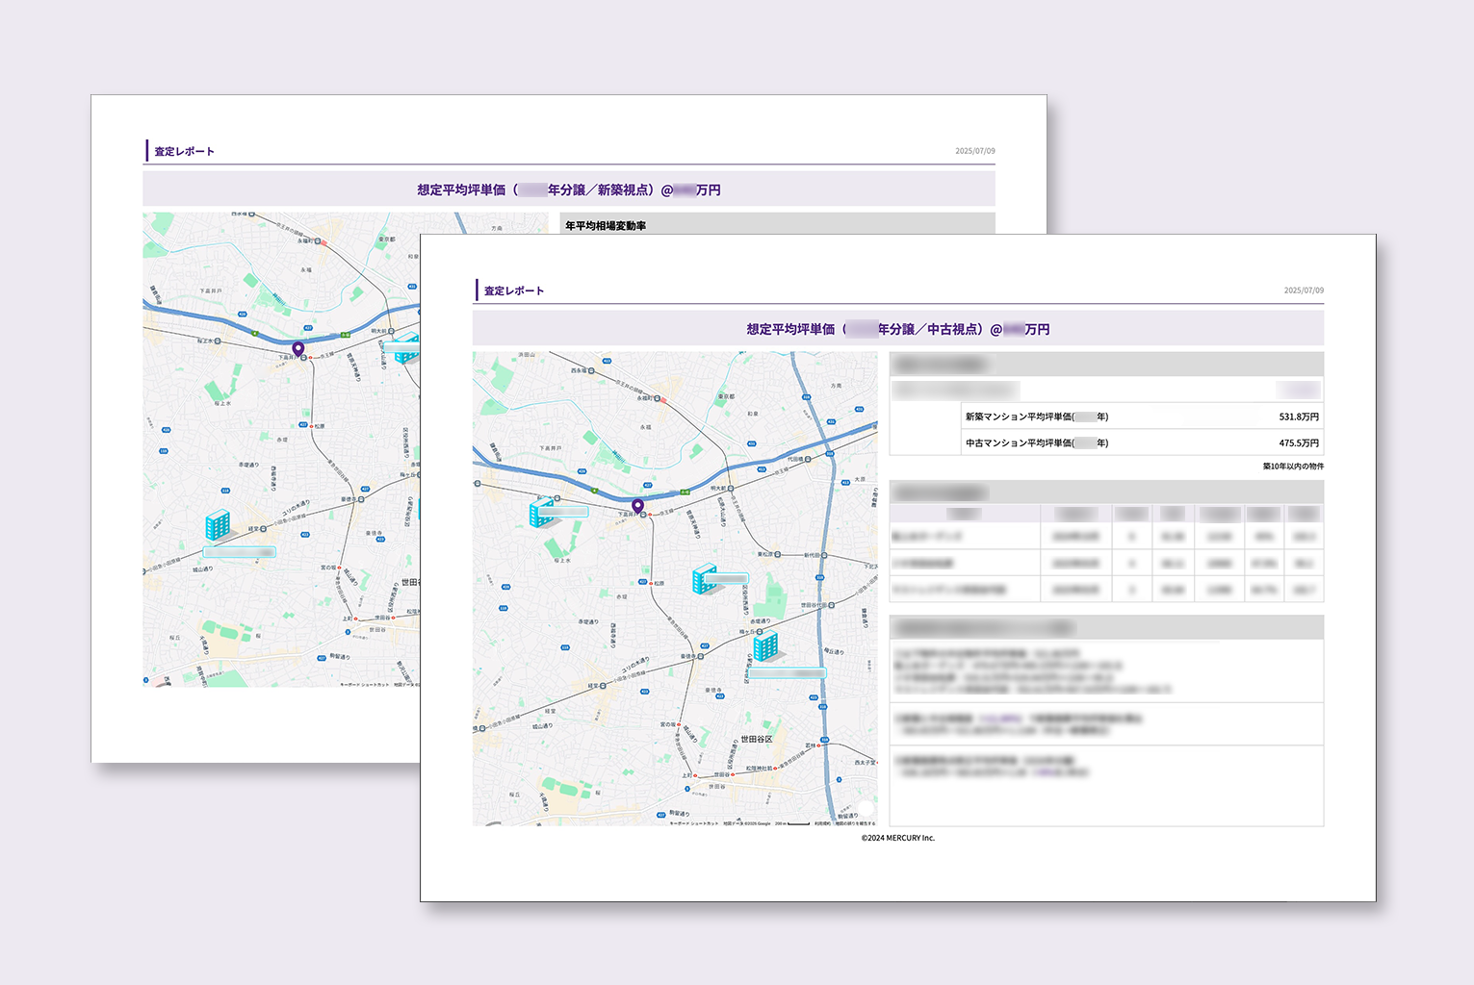The height and width of the screenshot is (985, 1474).
Task: Click the building icon near 経堂 on back report
Action: (219, 525)
